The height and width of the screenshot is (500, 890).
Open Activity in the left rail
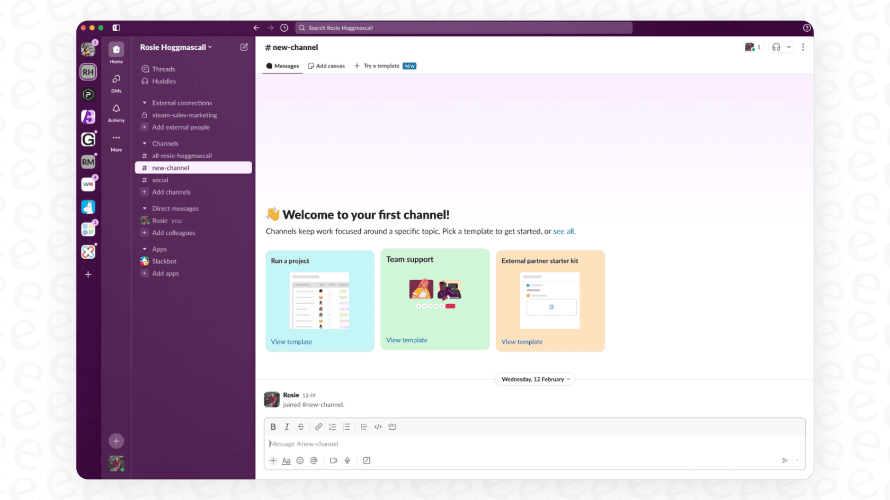click(116, 109)
